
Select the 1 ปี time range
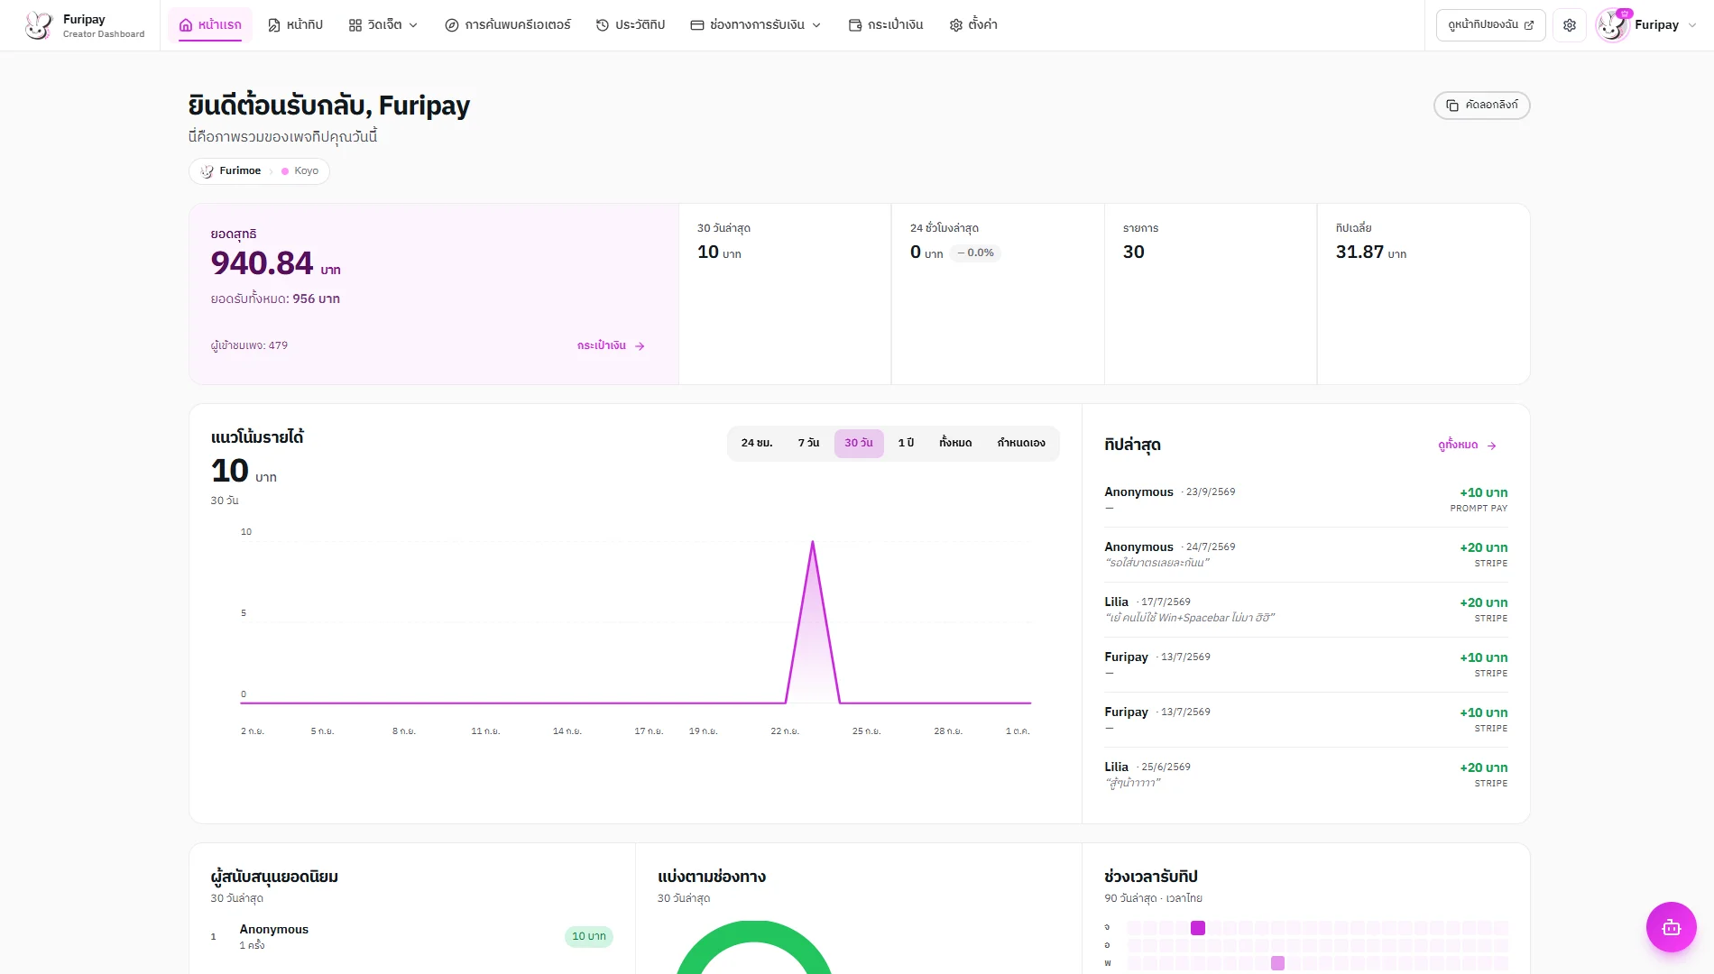906,443
